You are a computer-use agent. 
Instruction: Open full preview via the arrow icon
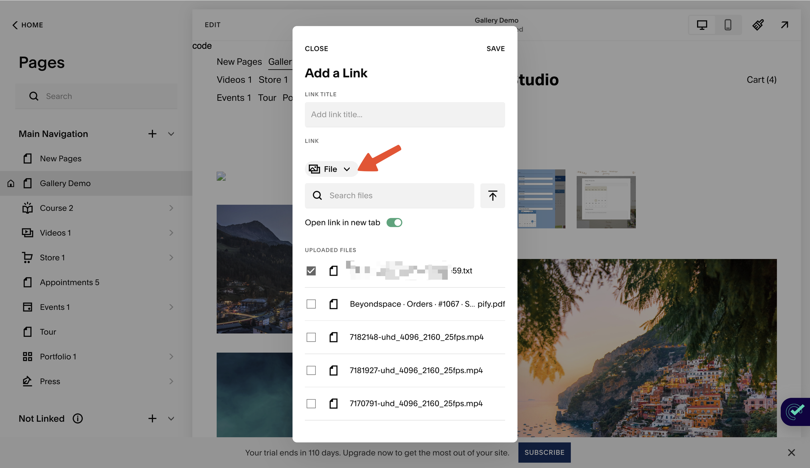pos(784,25)
